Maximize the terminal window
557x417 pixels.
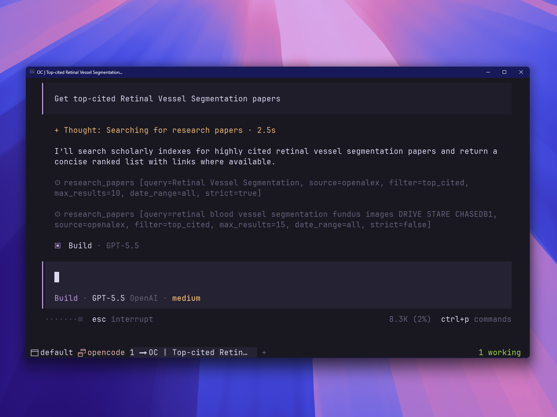click(504, 72)
